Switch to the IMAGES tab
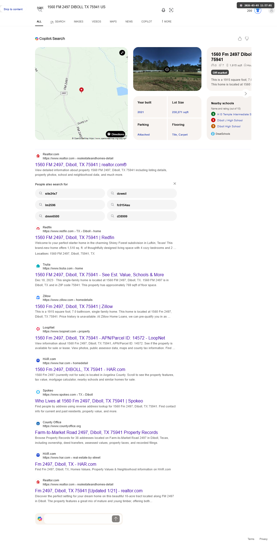The width and height of the screenshot is (277, 544). 79,22
